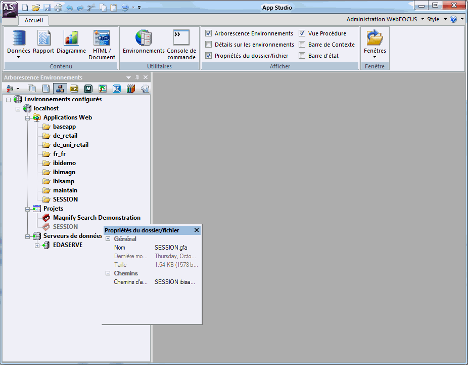Uncheck Vue Procédure checkbox
Image resolution: width=468 pixels, height=365 pixels.
tap(302, 33)
